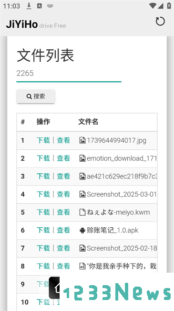Tap keyboard indicator icon in status bar

[x=50, y=6]
